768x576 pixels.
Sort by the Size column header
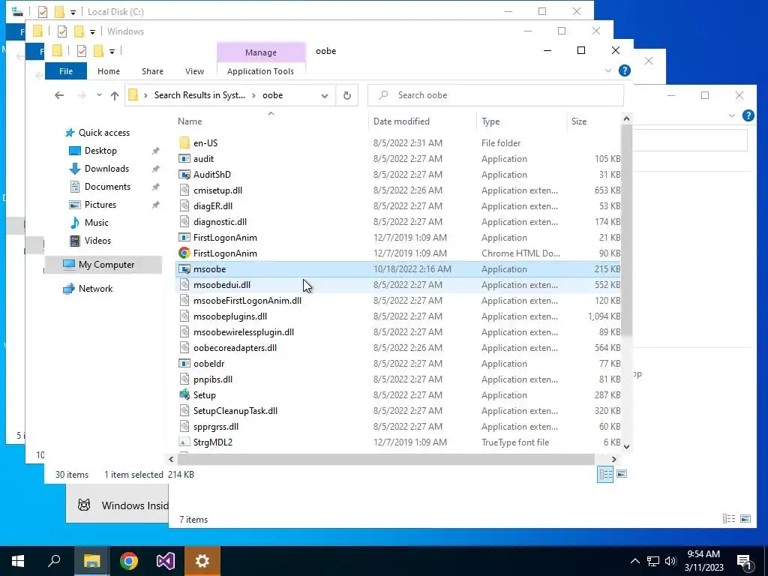578,121
